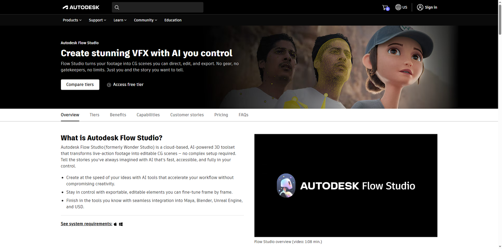
Task: Open the See system requirements link
Action: (x=87, y=224)
